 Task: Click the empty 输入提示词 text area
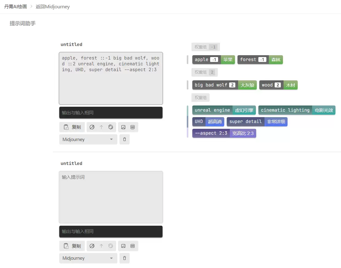click(x=111, y=197)
